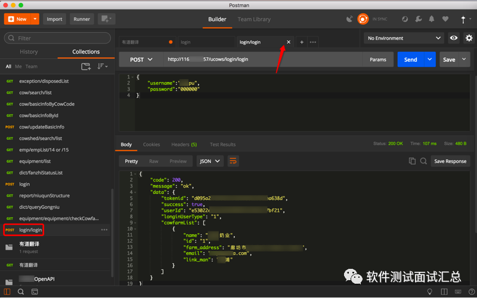Open response Headers (5) tab

(184, 145)
